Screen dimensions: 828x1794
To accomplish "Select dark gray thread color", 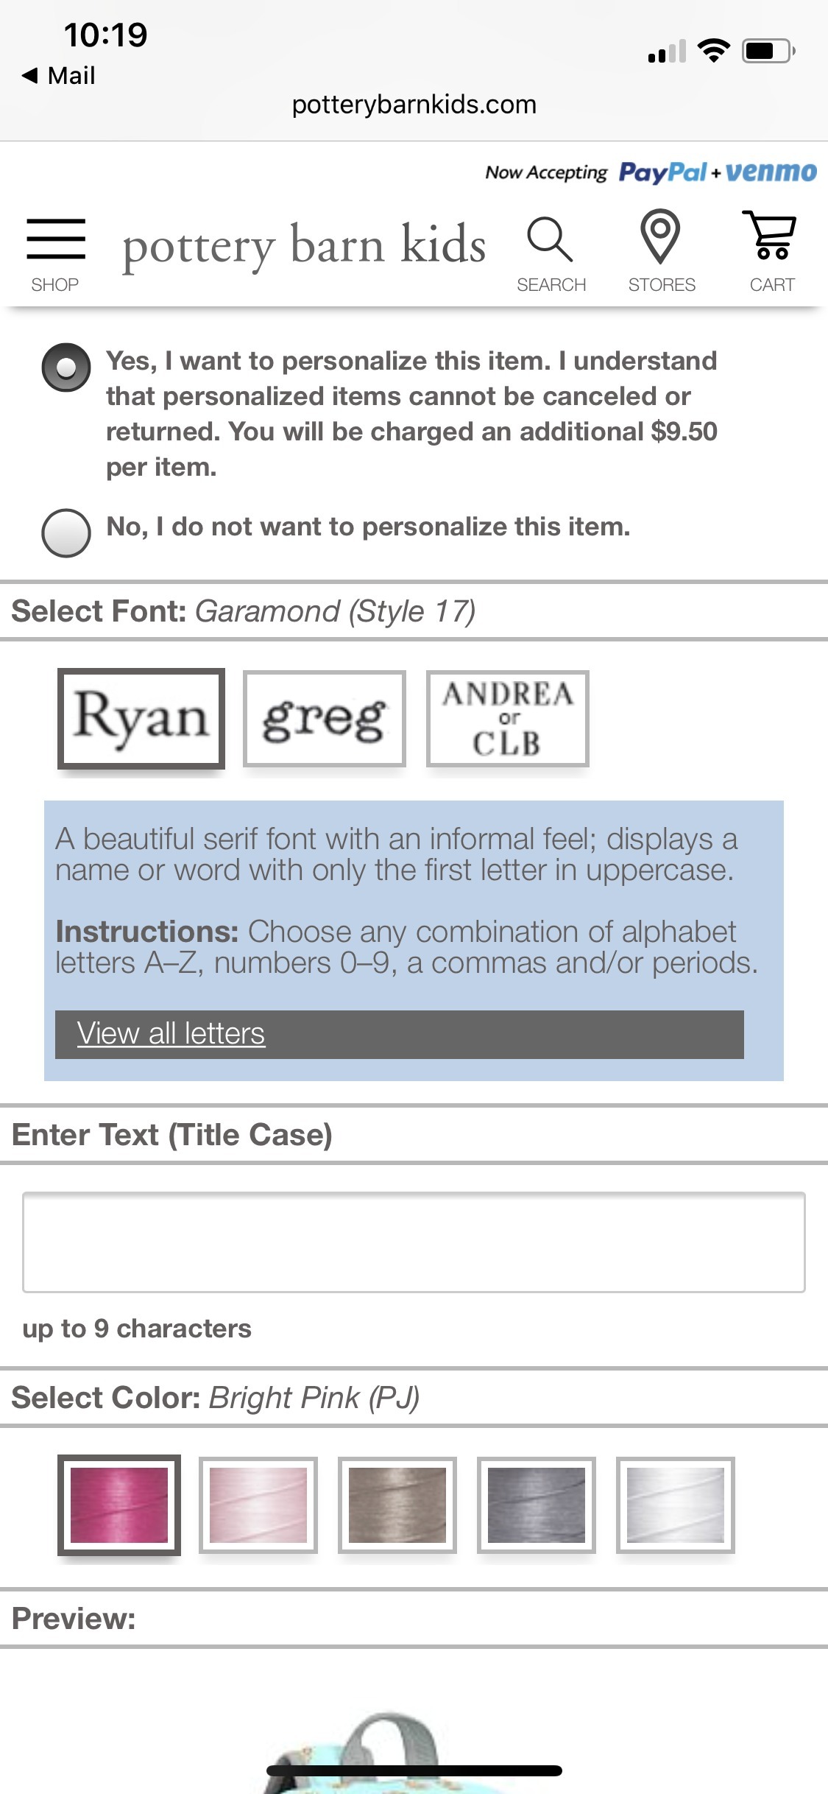I will pos(537,1505).
